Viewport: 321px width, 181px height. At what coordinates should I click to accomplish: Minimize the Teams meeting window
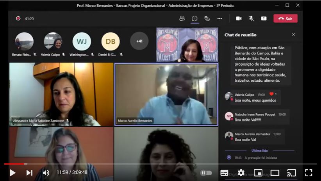277,5
